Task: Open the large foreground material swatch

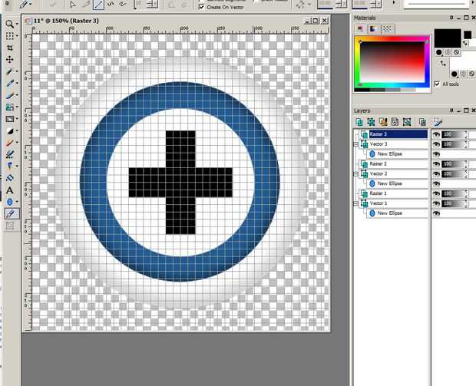Action: tap(448, 38)
